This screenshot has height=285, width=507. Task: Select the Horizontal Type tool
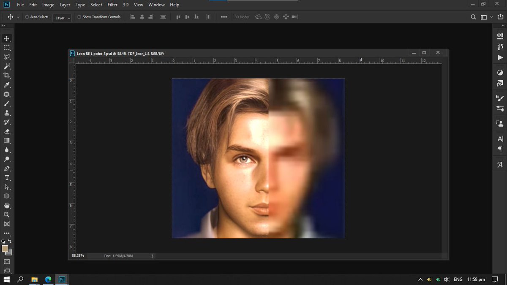pyautogui.click(x=7, y=178)
